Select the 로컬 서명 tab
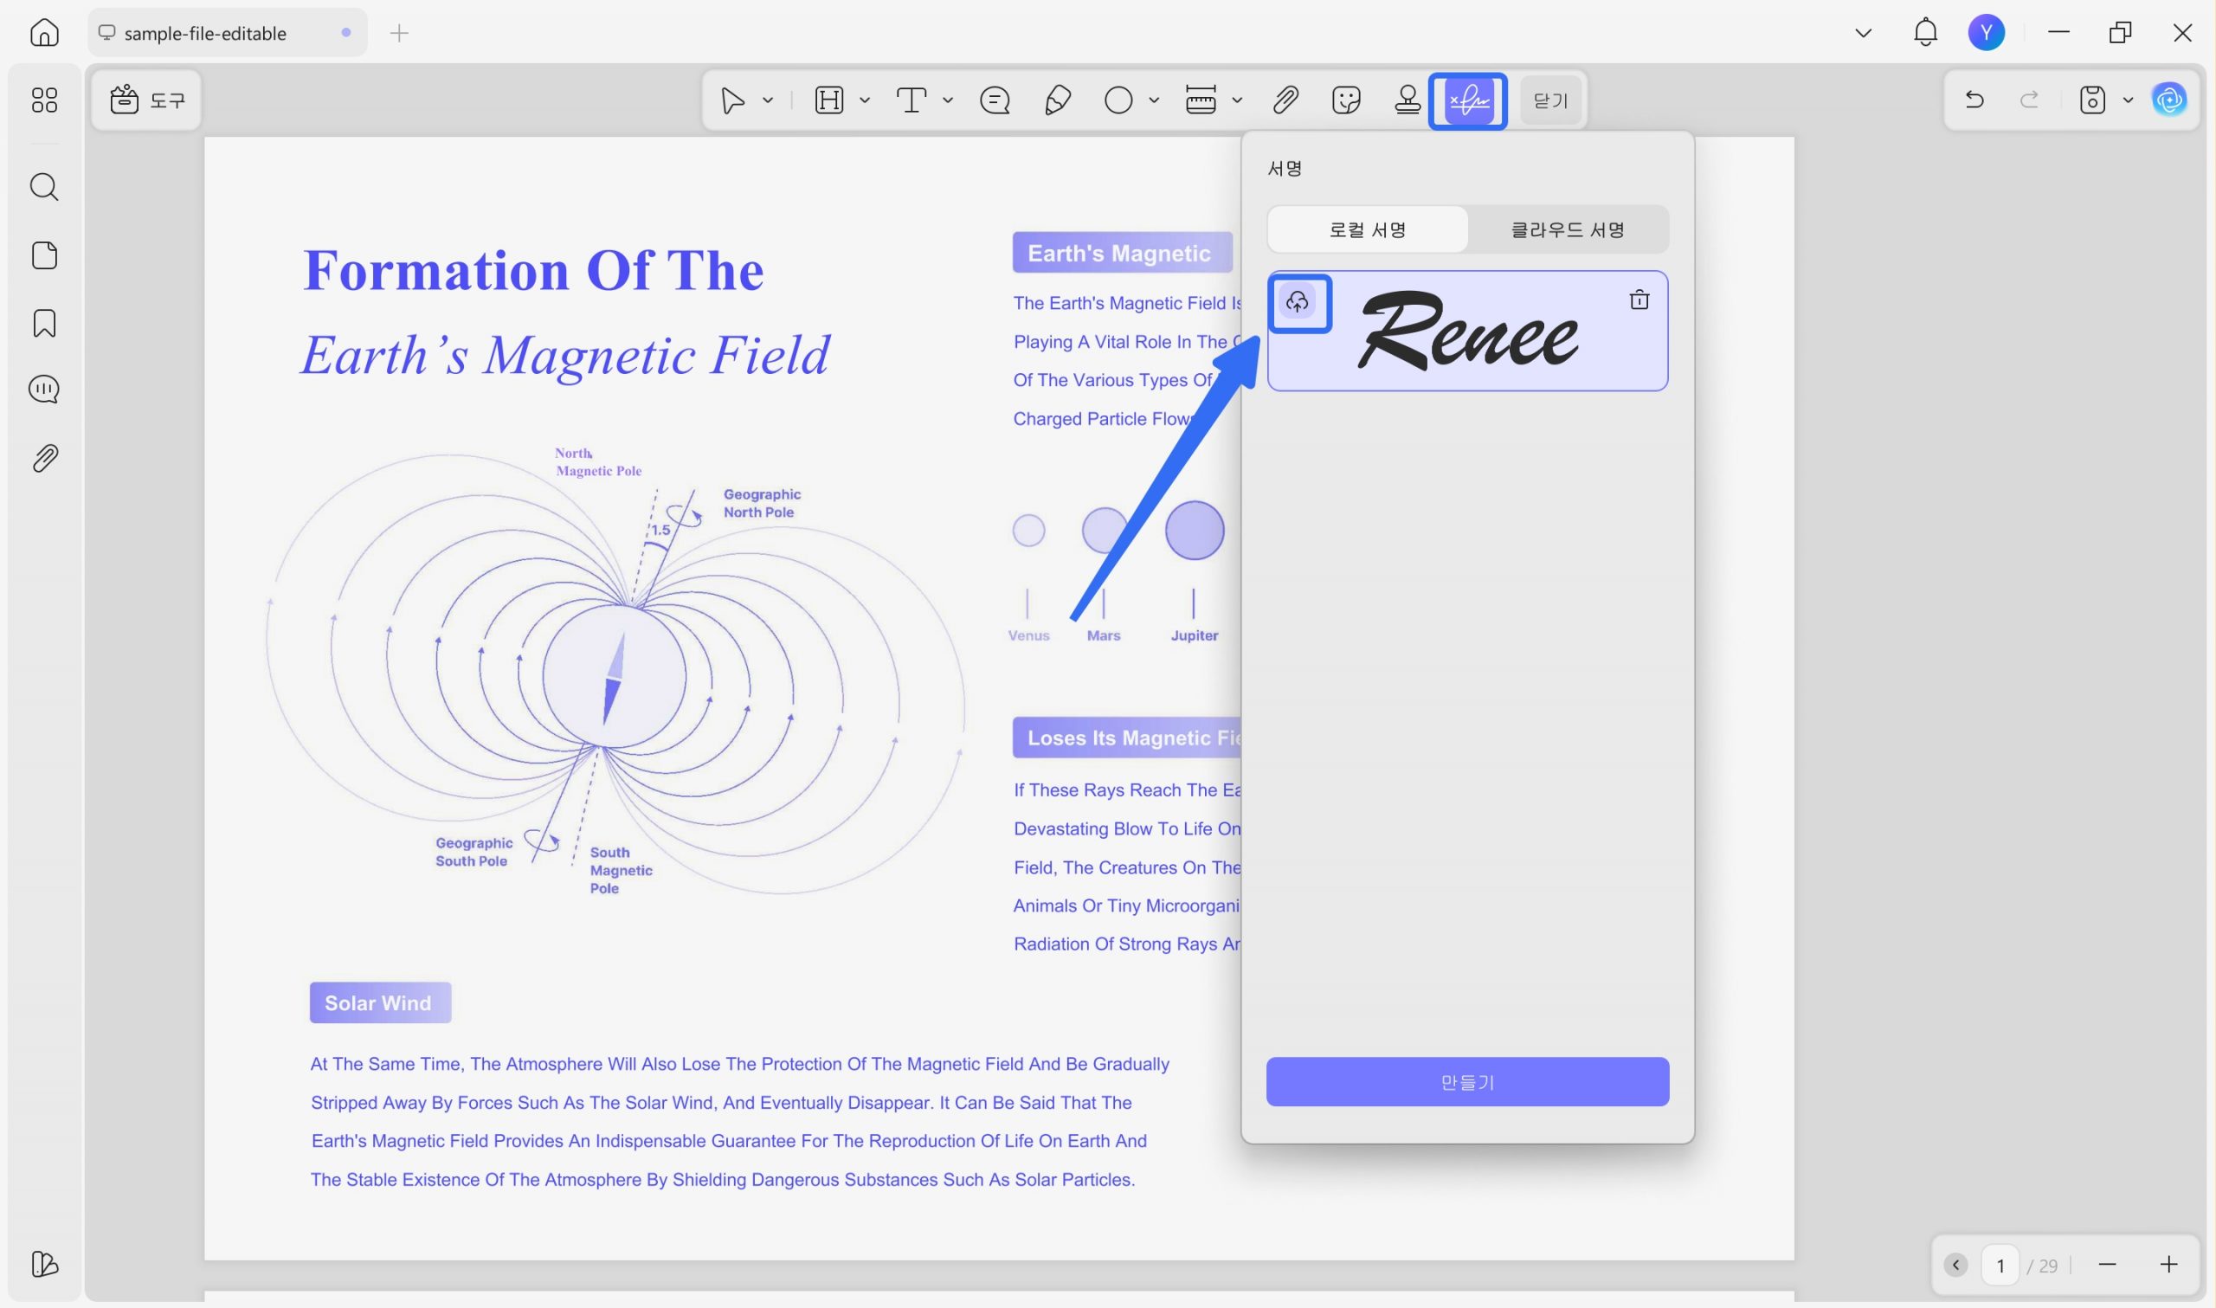Viewport: 2216px width, 1308px height. [1368, 230]
